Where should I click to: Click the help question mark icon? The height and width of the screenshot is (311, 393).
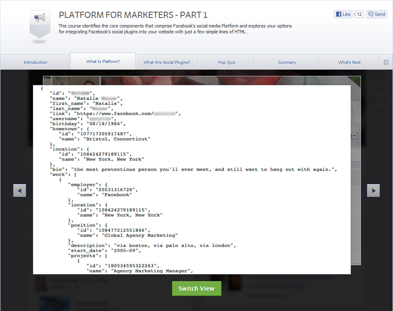386,63
